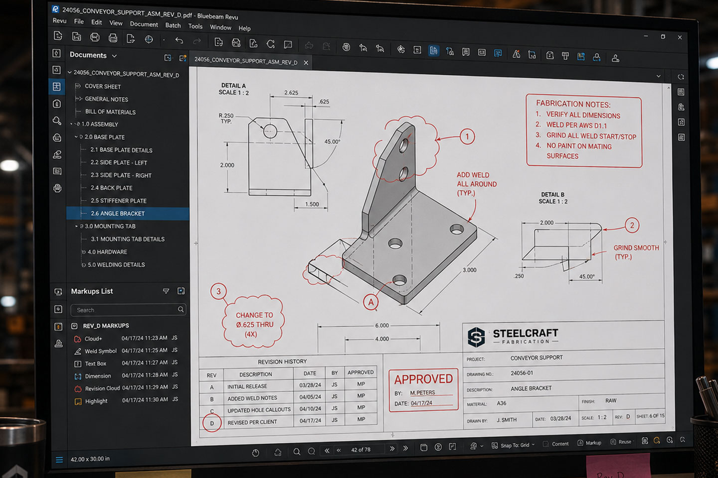Select 2.6 ANGLE BRACKET in the tree
This screenshot has width=718, height=478.
coord(128,213)
